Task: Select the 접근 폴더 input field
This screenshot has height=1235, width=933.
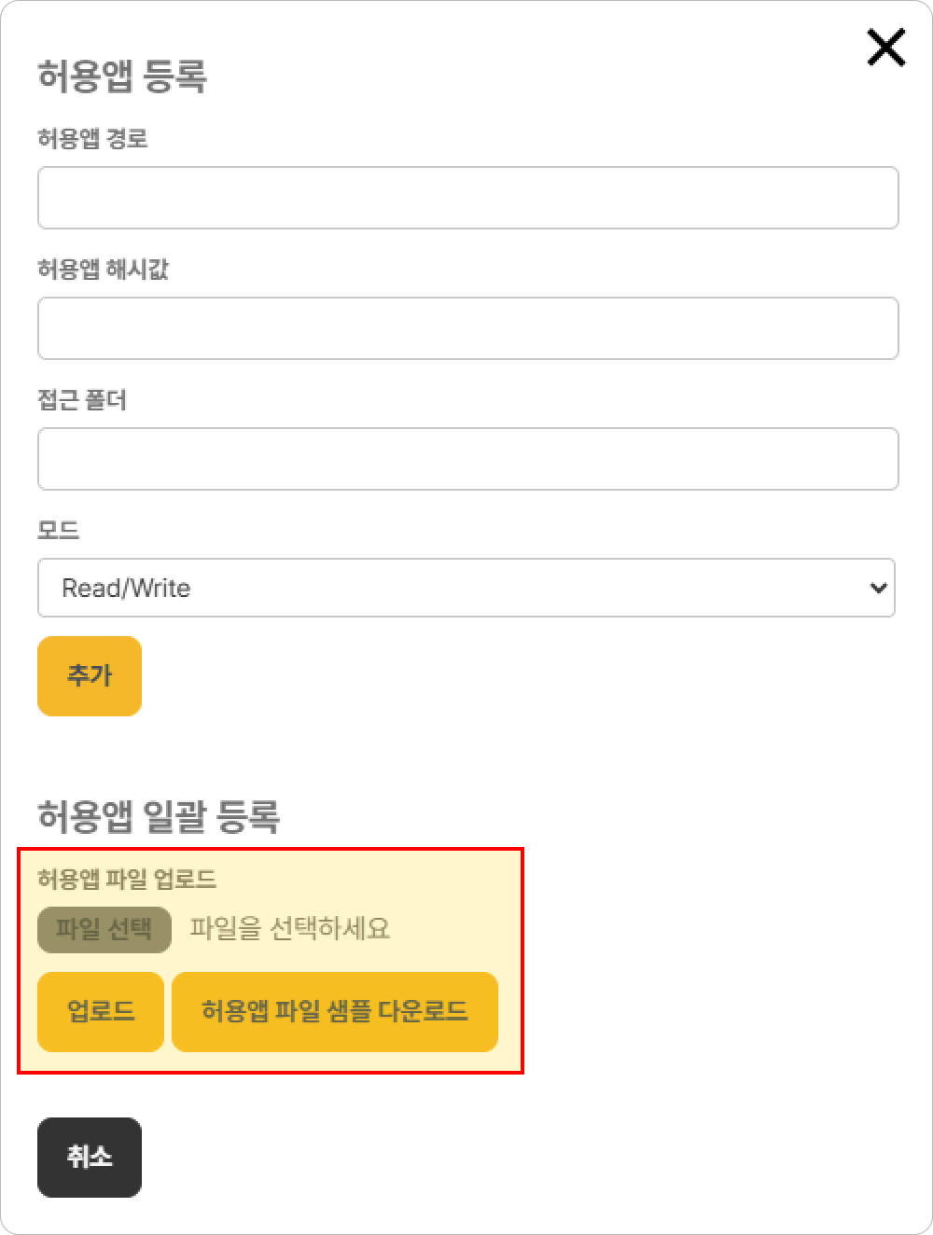Action: tap(467, 459)
